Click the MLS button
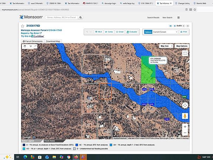Viewport: 213px width, 160px height. pyautogui.click(x=98, y=32)
